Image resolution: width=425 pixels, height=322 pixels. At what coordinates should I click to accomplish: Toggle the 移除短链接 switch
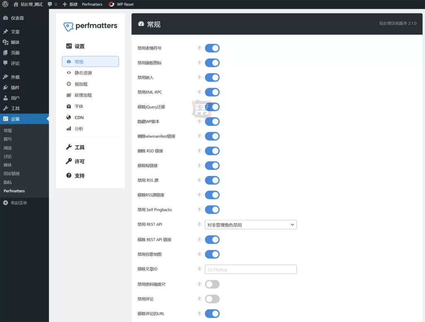[x=212, y=166]
